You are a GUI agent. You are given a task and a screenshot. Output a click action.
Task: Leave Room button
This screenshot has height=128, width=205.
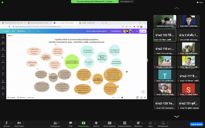196,124
